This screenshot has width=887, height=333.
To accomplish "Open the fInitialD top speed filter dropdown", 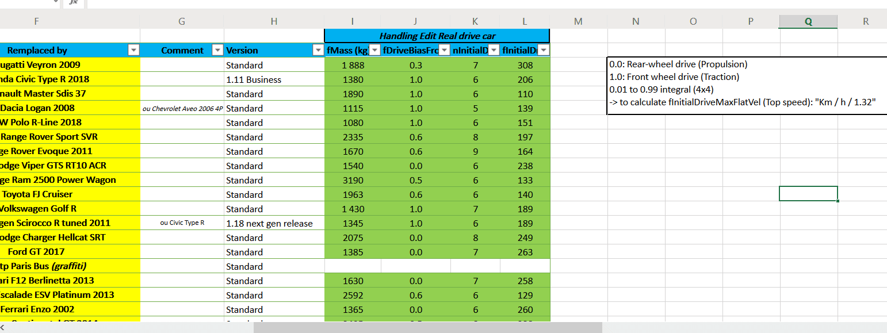I will click(x=543, y=51).
